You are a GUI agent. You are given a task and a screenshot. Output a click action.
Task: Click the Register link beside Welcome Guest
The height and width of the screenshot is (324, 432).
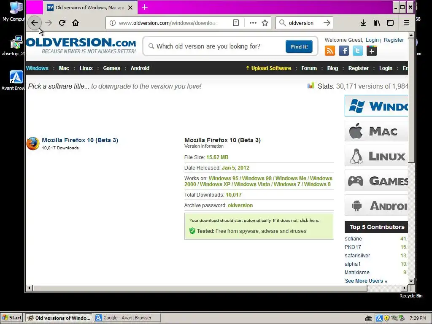[x=394, y=40]
